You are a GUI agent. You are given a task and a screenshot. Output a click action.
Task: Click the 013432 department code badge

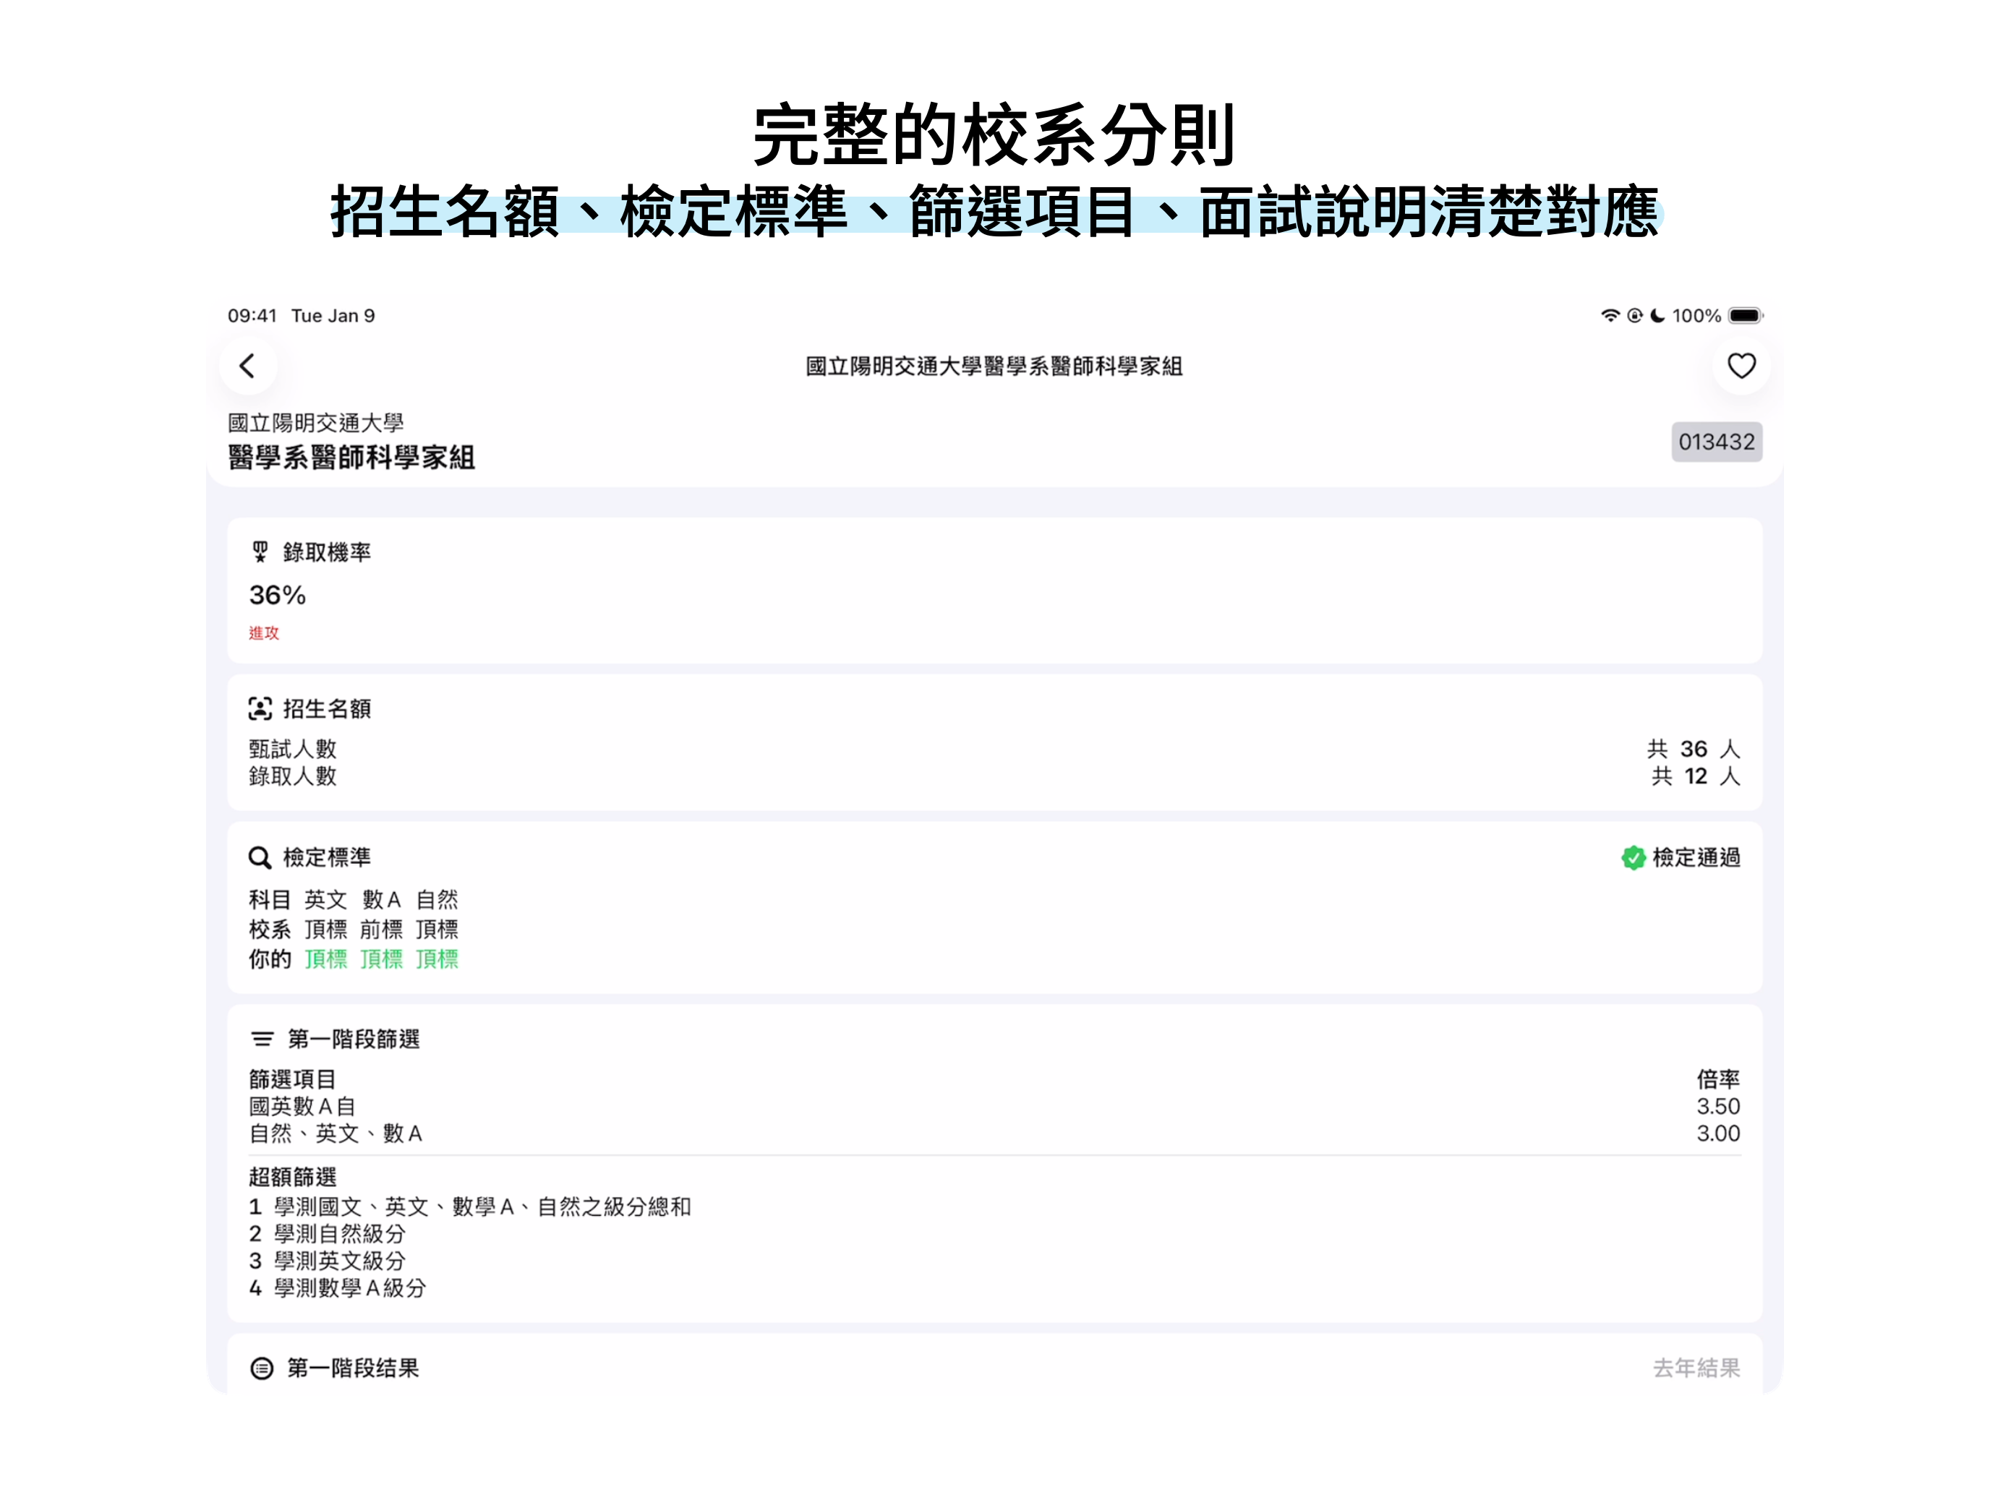[1716, 442]
